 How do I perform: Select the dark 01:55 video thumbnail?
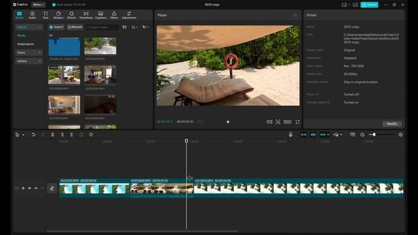tap(100, 104)
